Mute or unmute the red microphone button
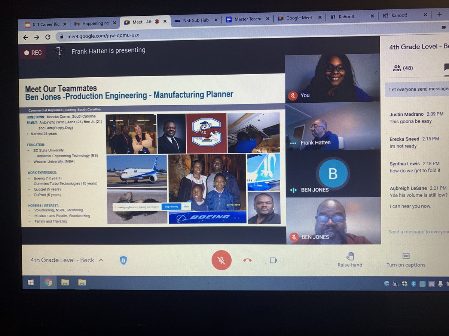 [221, 260]
